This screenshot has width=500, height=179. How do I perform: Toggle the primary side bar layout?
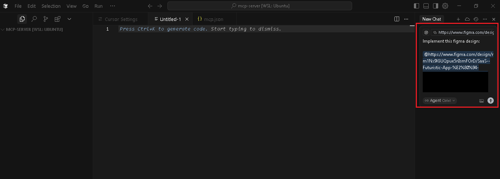tap(416, 6)
